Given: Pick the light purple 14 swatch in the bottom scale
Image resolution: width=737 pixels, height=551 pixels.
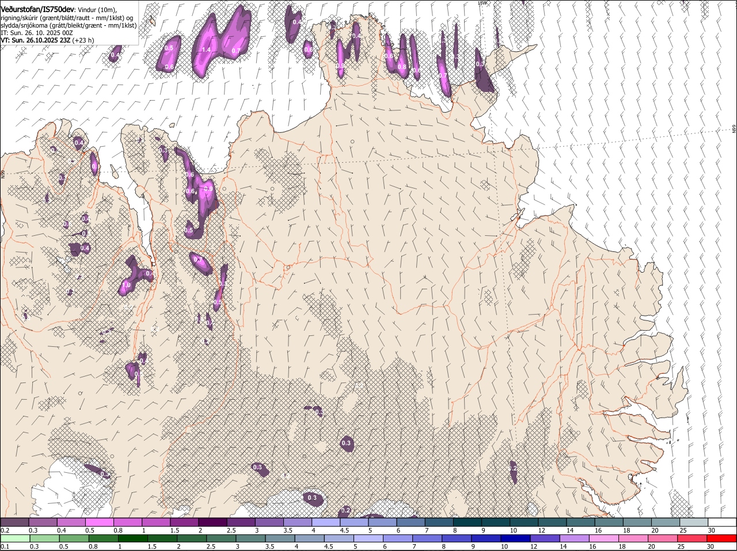Looking at the screenshot, I should tap(573, 538).
